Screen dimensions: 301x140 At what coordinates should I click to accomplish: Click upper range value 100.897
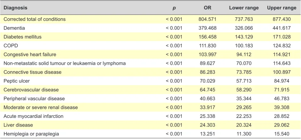[282, 72]
